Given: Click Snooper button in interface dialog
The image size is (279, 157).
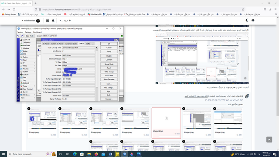Looking at the screenshot, I should coord(109,99).
